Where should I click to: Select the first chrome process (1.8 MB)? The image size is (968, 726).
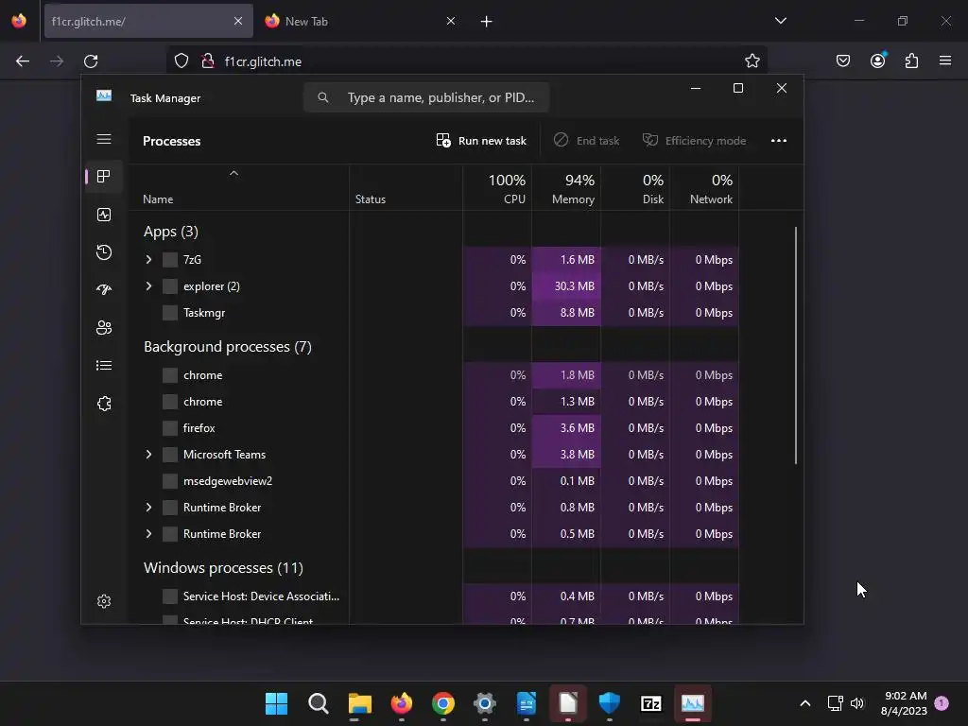click(x=433, y=374)
